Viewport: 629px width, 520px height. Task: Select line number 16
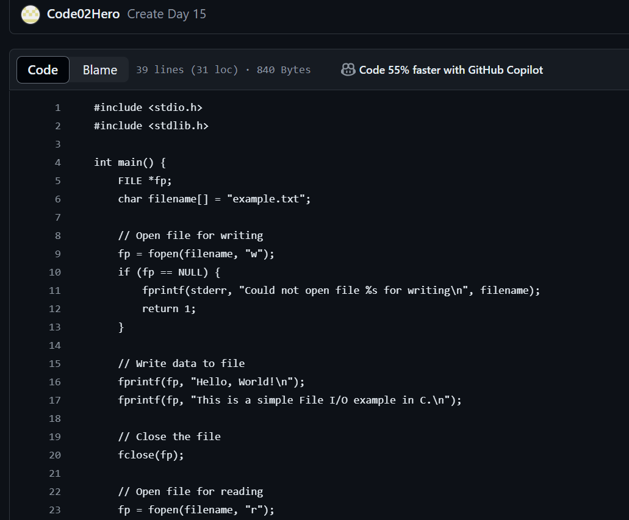point(54,382)
